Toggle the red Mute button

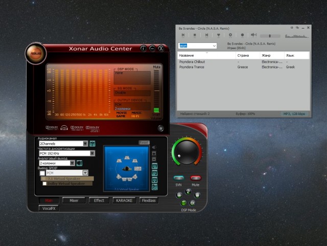click(195, 178)
